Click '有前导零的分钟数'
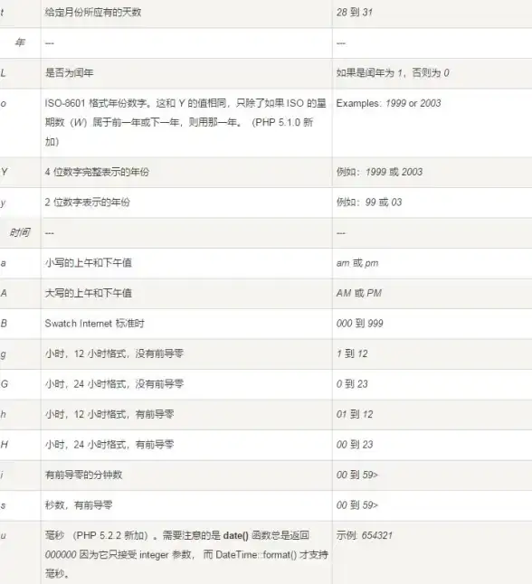Viewport: 532px width, 584px height. [83, 475]
